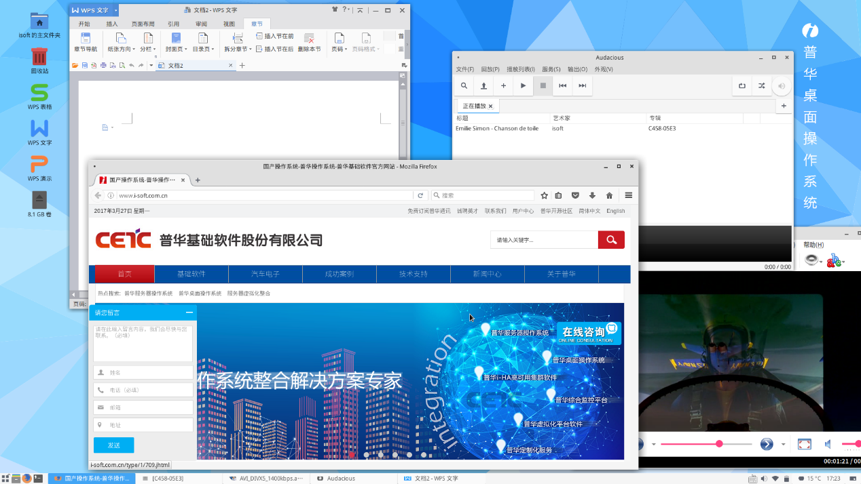Click 插入节在前 in WPS ribbon
Image resolution: width=861 pixels, height=484 pixels.
click(x=274, y=36)
